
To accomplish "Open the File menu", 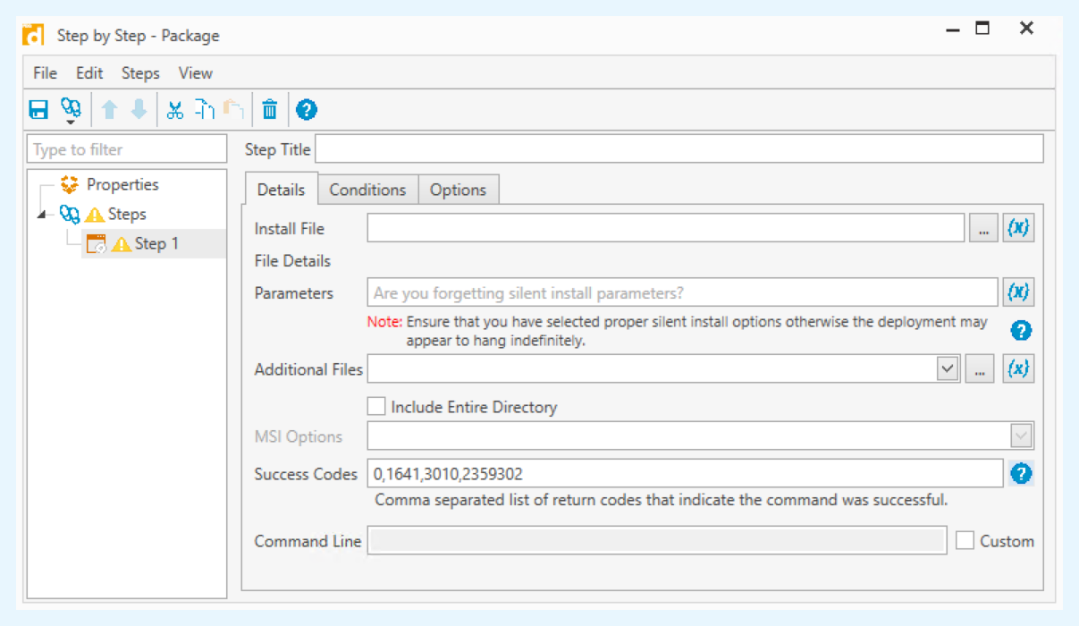I will tap(45, 73).
